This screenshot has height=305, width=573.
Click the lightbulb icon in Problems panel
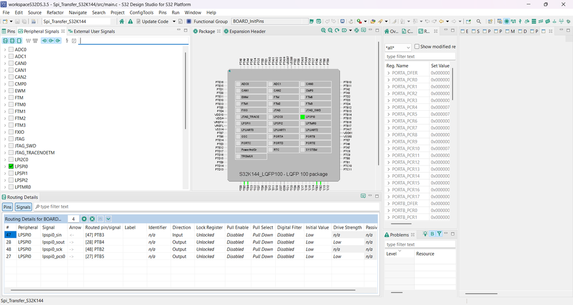pos(425,234)
